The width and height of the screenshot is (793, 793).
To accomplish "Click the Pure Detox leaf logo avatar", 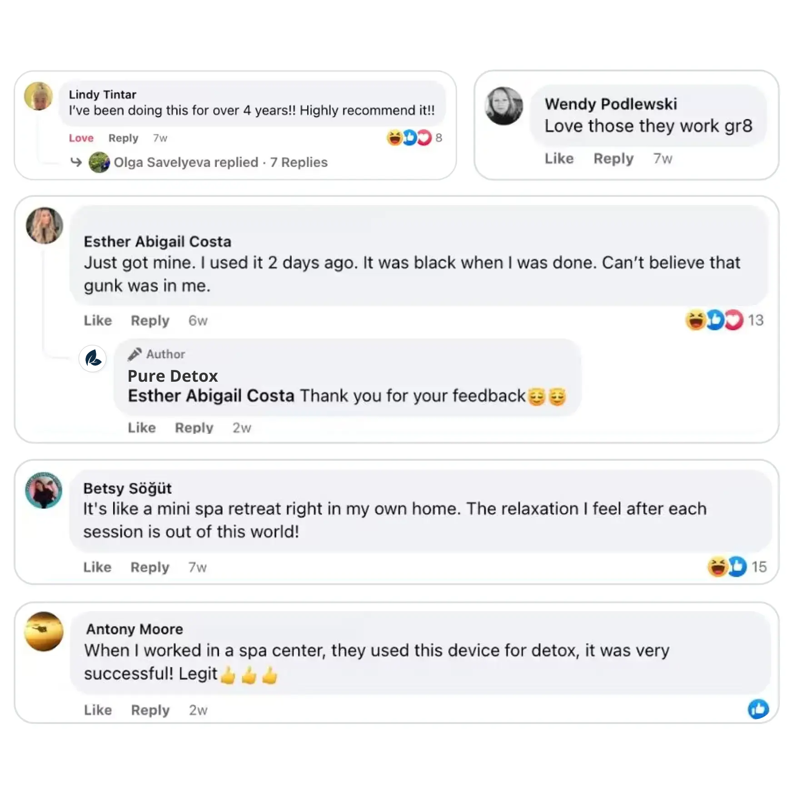I will 93,359.
